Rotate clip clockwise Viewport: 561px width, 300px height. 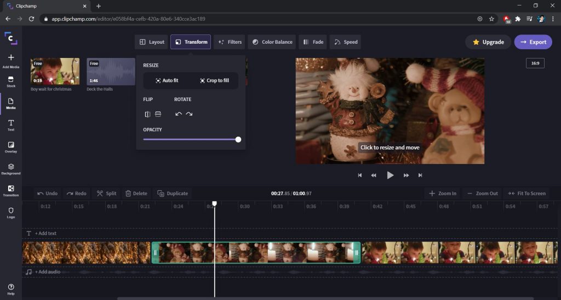point(189,114)
